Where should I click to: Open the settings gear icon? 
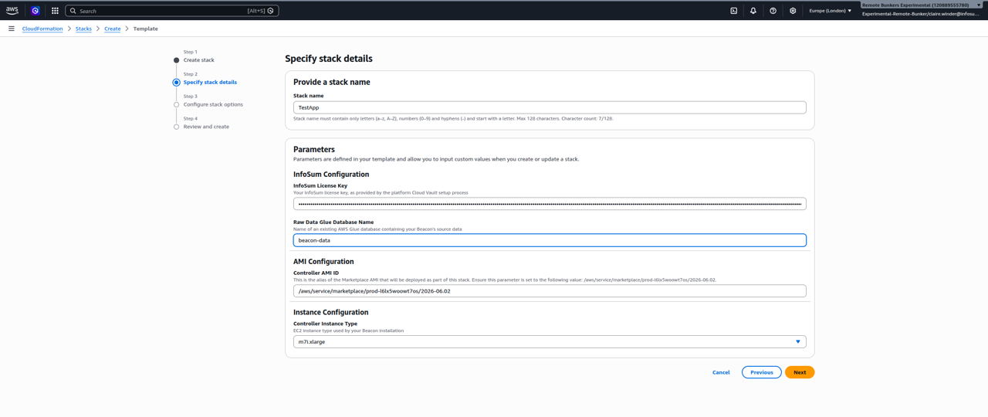[x=793, y=11]
